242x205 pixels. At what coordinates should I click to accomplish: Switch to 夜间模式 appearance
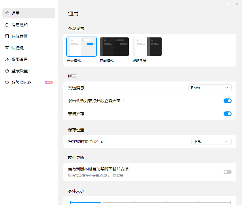pyautogui.click(x=114, y=46)
